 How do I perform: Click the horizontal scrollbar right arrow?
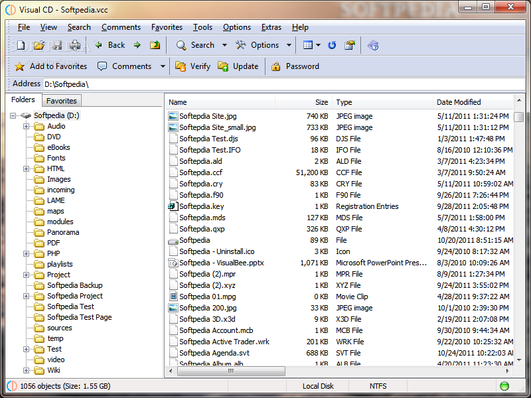[x=508, y=371]
